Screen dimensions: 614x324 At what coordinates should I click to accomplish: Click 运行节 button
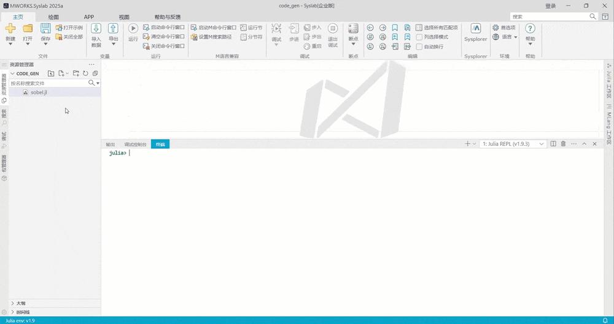[251, 28]
